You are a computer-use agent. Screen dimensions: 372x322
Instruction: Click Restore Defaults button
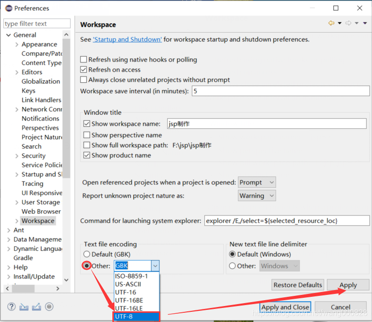298,285
